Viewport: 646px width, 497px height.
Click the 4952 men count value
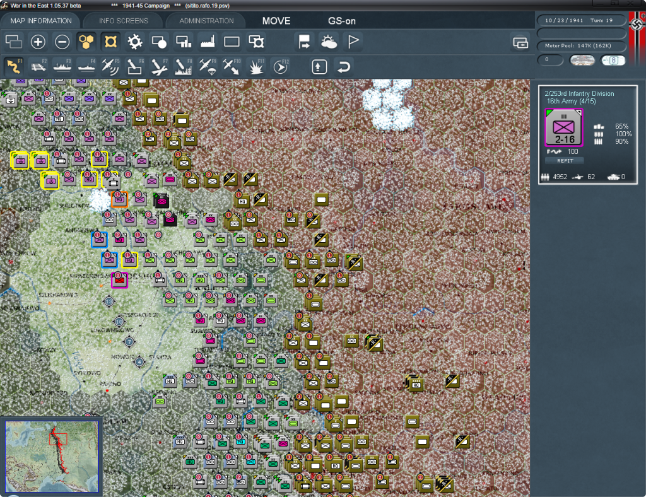(560, 177)
